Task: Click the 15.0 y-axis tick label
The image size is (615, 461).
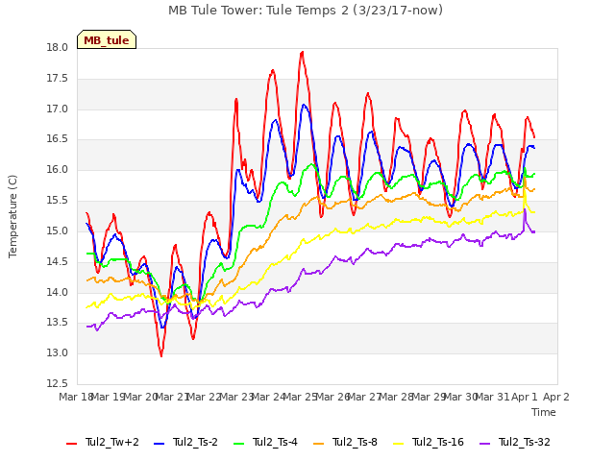Action: tap(58, 230)
